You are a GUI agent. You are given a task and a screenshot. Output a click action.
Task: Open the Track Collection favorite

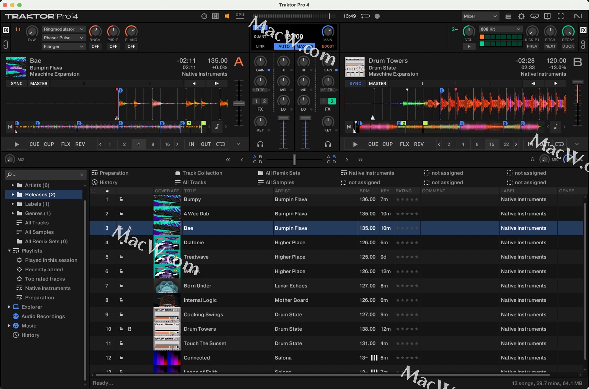[x=198, y=173]
